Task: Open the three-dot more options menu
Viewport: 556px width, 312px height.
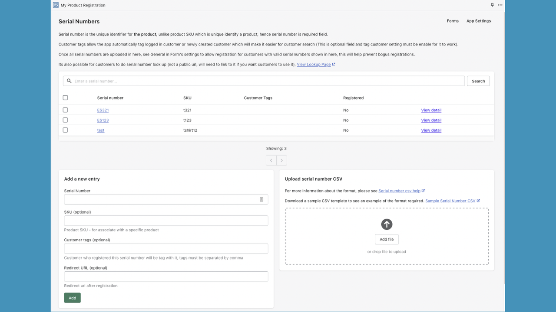Action: point(500,5)
